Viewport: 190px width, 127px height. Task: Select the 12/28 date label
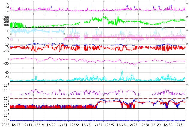click(x=144, y=125)
